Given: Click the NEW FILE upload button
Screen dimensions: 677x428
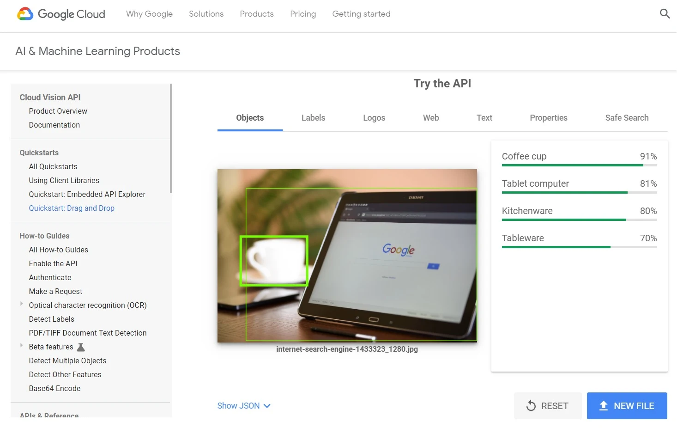Looking at the screenshot, I should (627, 406).
